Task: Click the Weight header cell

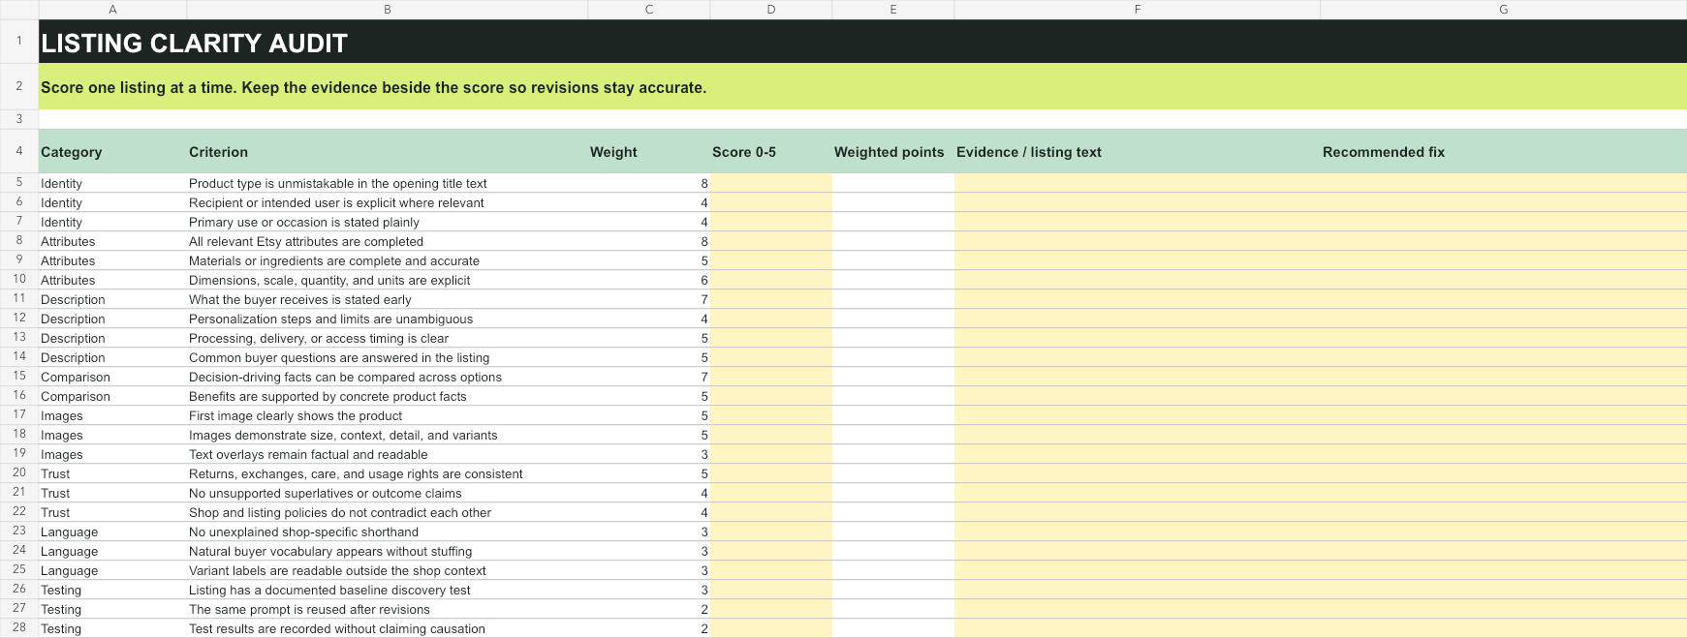Action: tap(649, 151)
